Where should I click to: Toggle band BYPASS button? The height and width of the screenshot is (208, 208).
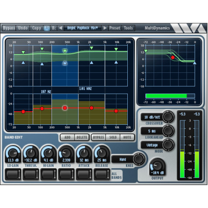click(x=99, y=137)
